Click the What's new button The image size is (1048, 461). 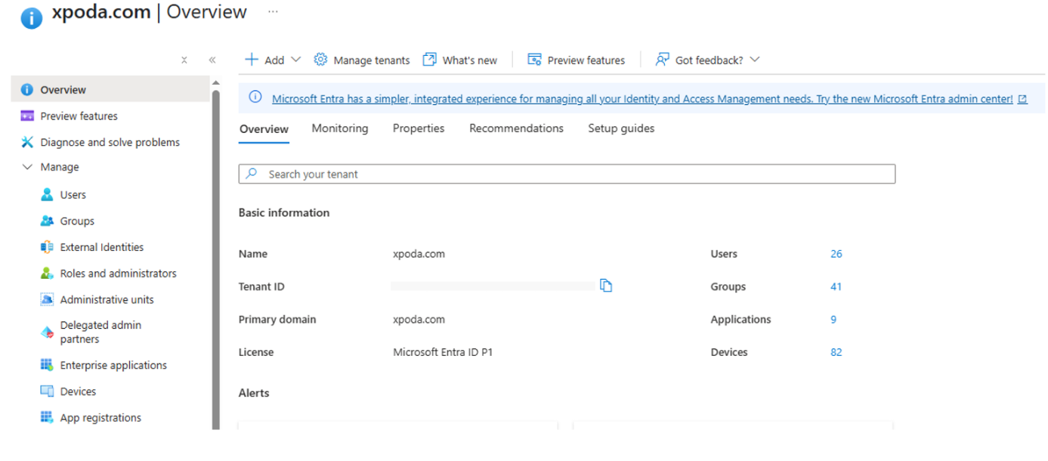pos(460,60)
